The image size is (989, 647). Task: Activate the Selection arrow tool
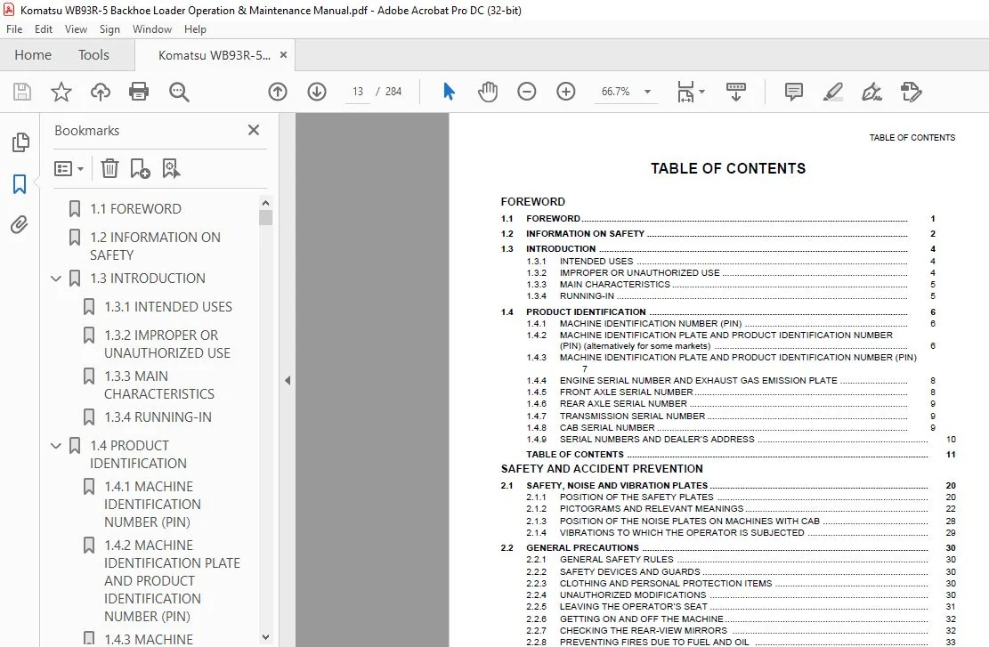click(x=449, y=92)
